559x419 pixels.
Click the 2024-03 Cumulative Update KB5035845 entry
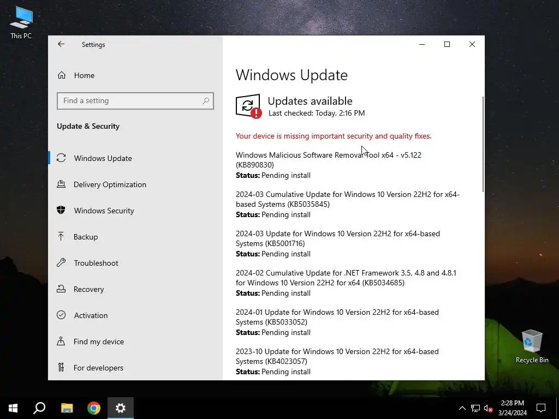click(348, 199)
